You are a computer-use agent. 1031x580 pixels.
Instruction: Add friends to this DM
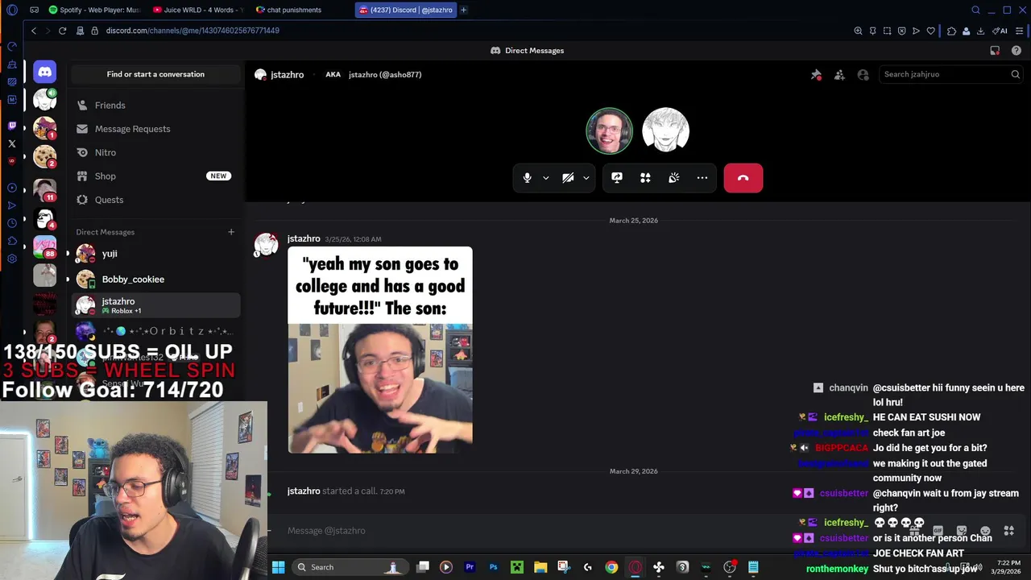pos(839,74)
